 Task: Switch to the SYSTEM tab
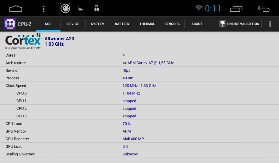[x=98, y=24]
